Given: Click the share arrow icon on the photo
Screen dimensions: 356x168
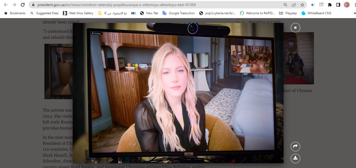Looking at the screenshot, I should point(295,146).
